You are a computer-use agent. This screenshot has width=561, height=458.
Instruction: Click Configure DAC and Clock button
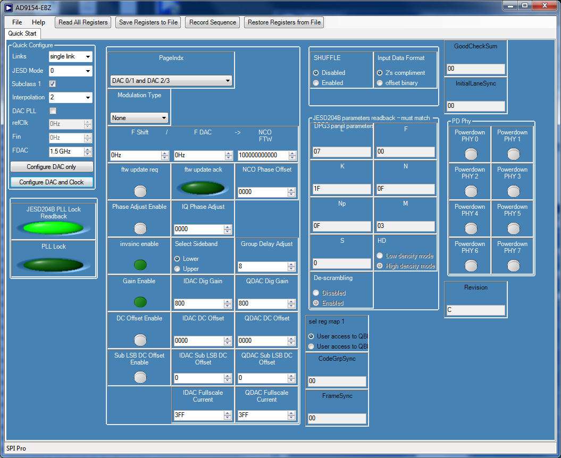[52, 182]
